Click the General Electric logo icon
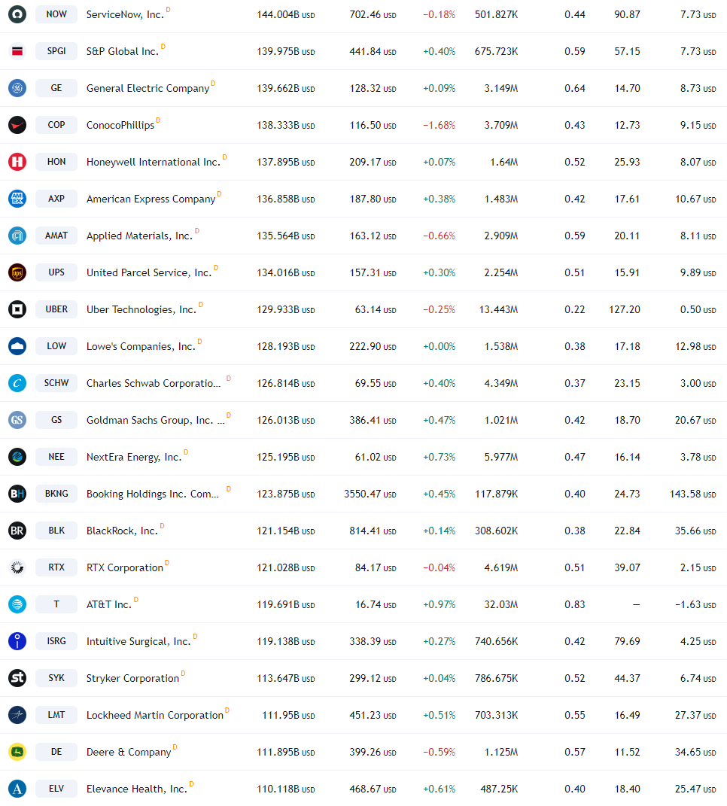Screen dimensions: 727x806 [x=17, y=88]
